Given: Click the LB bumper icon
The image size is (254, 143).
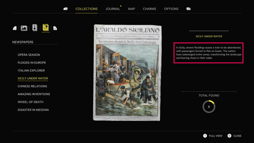Looking at the screenshot, I should 66,9.
